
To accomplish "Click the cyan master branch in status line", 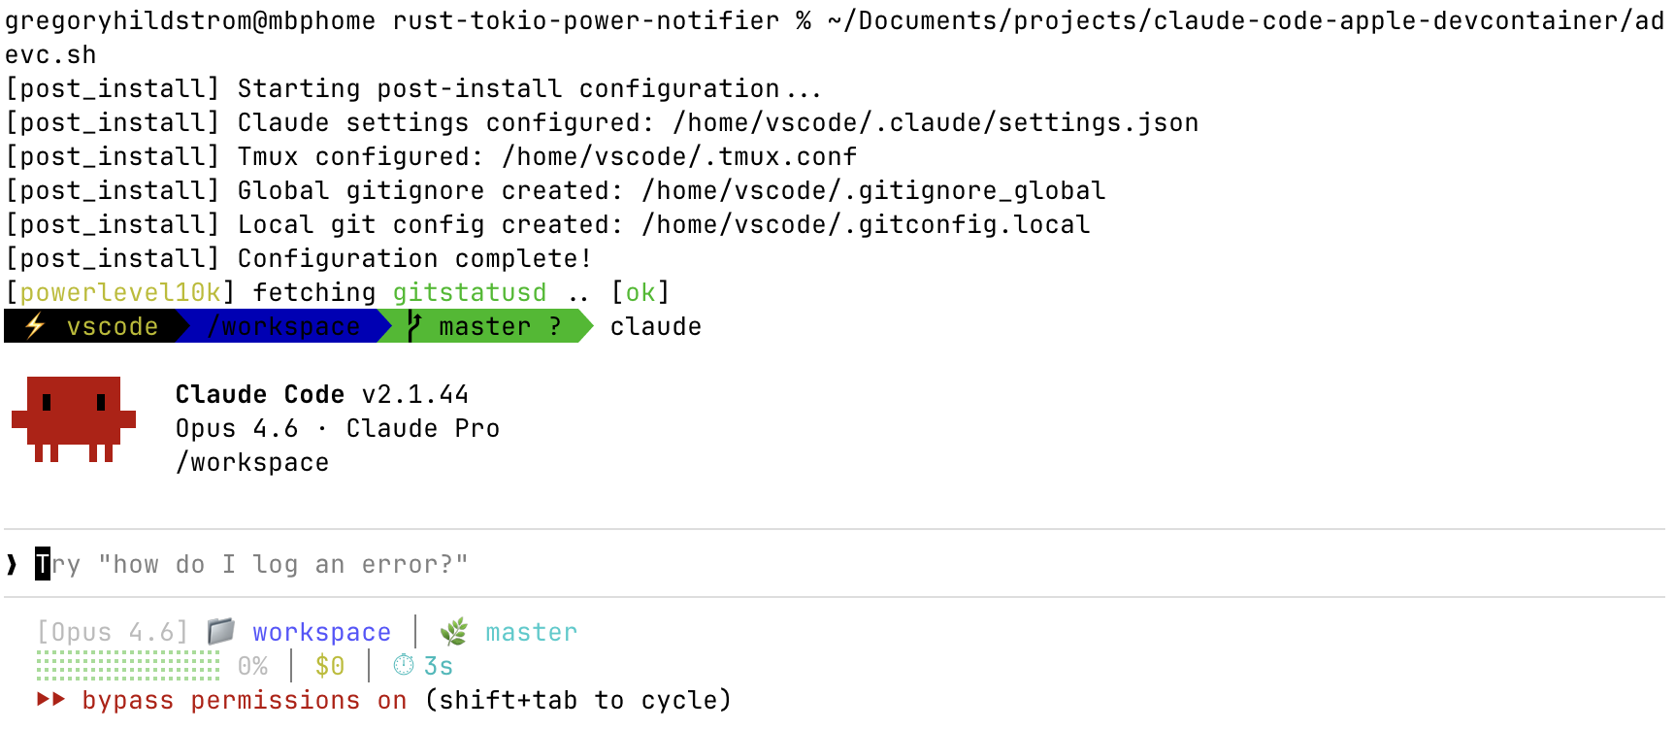I will pos(531,632).
